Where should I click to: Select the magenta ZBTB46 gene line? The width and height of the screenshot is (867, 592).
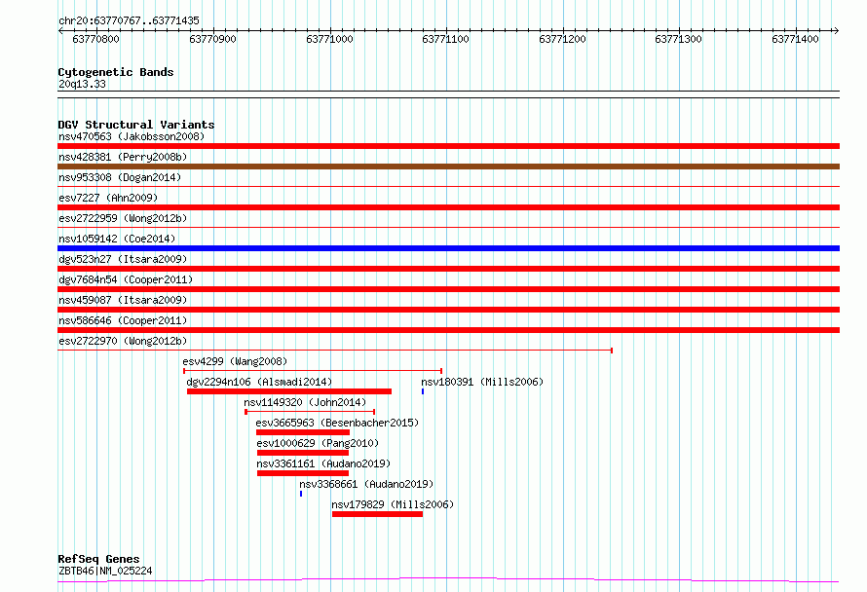[x=448, y=580]
